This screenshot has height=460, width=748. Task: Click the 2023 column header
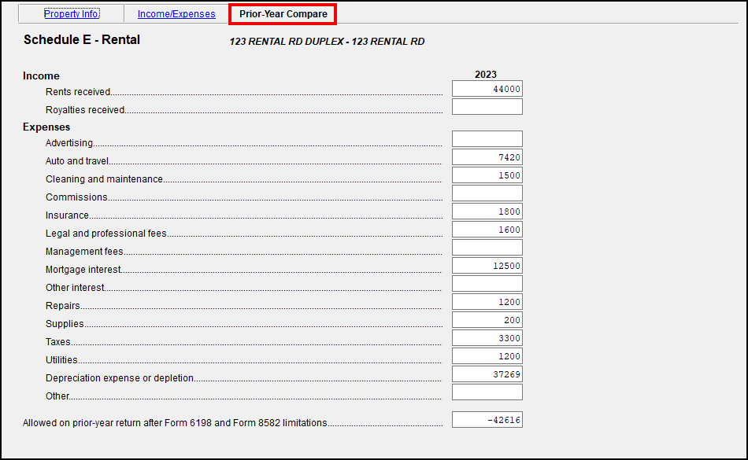[x=486, y=74]
